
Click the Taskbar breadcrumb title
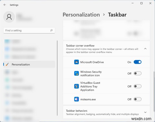(x=117, y=15)
